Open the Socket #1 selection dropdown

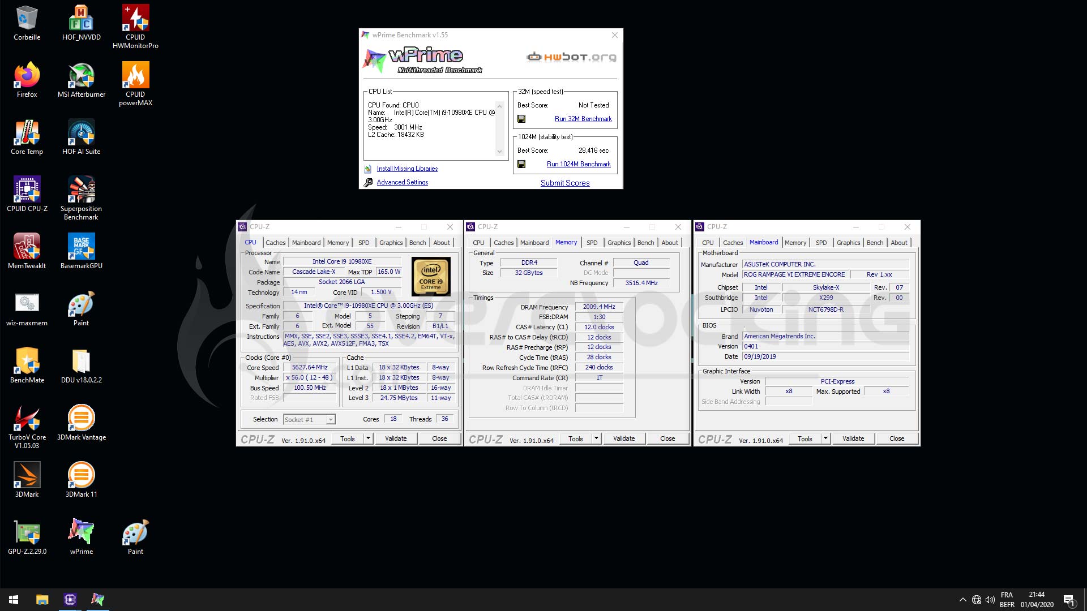tap(309, 419)
